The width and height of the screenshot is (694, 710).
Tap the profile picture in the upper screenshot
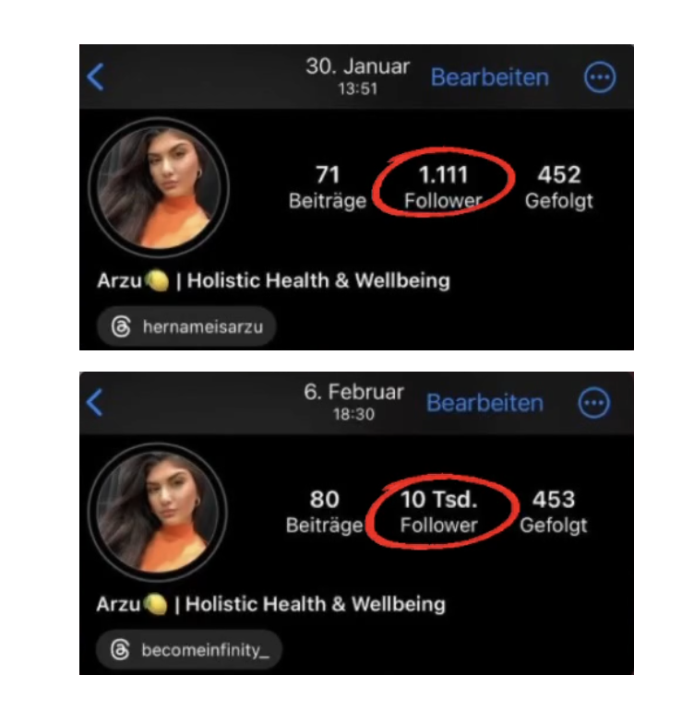click(159, 187)
